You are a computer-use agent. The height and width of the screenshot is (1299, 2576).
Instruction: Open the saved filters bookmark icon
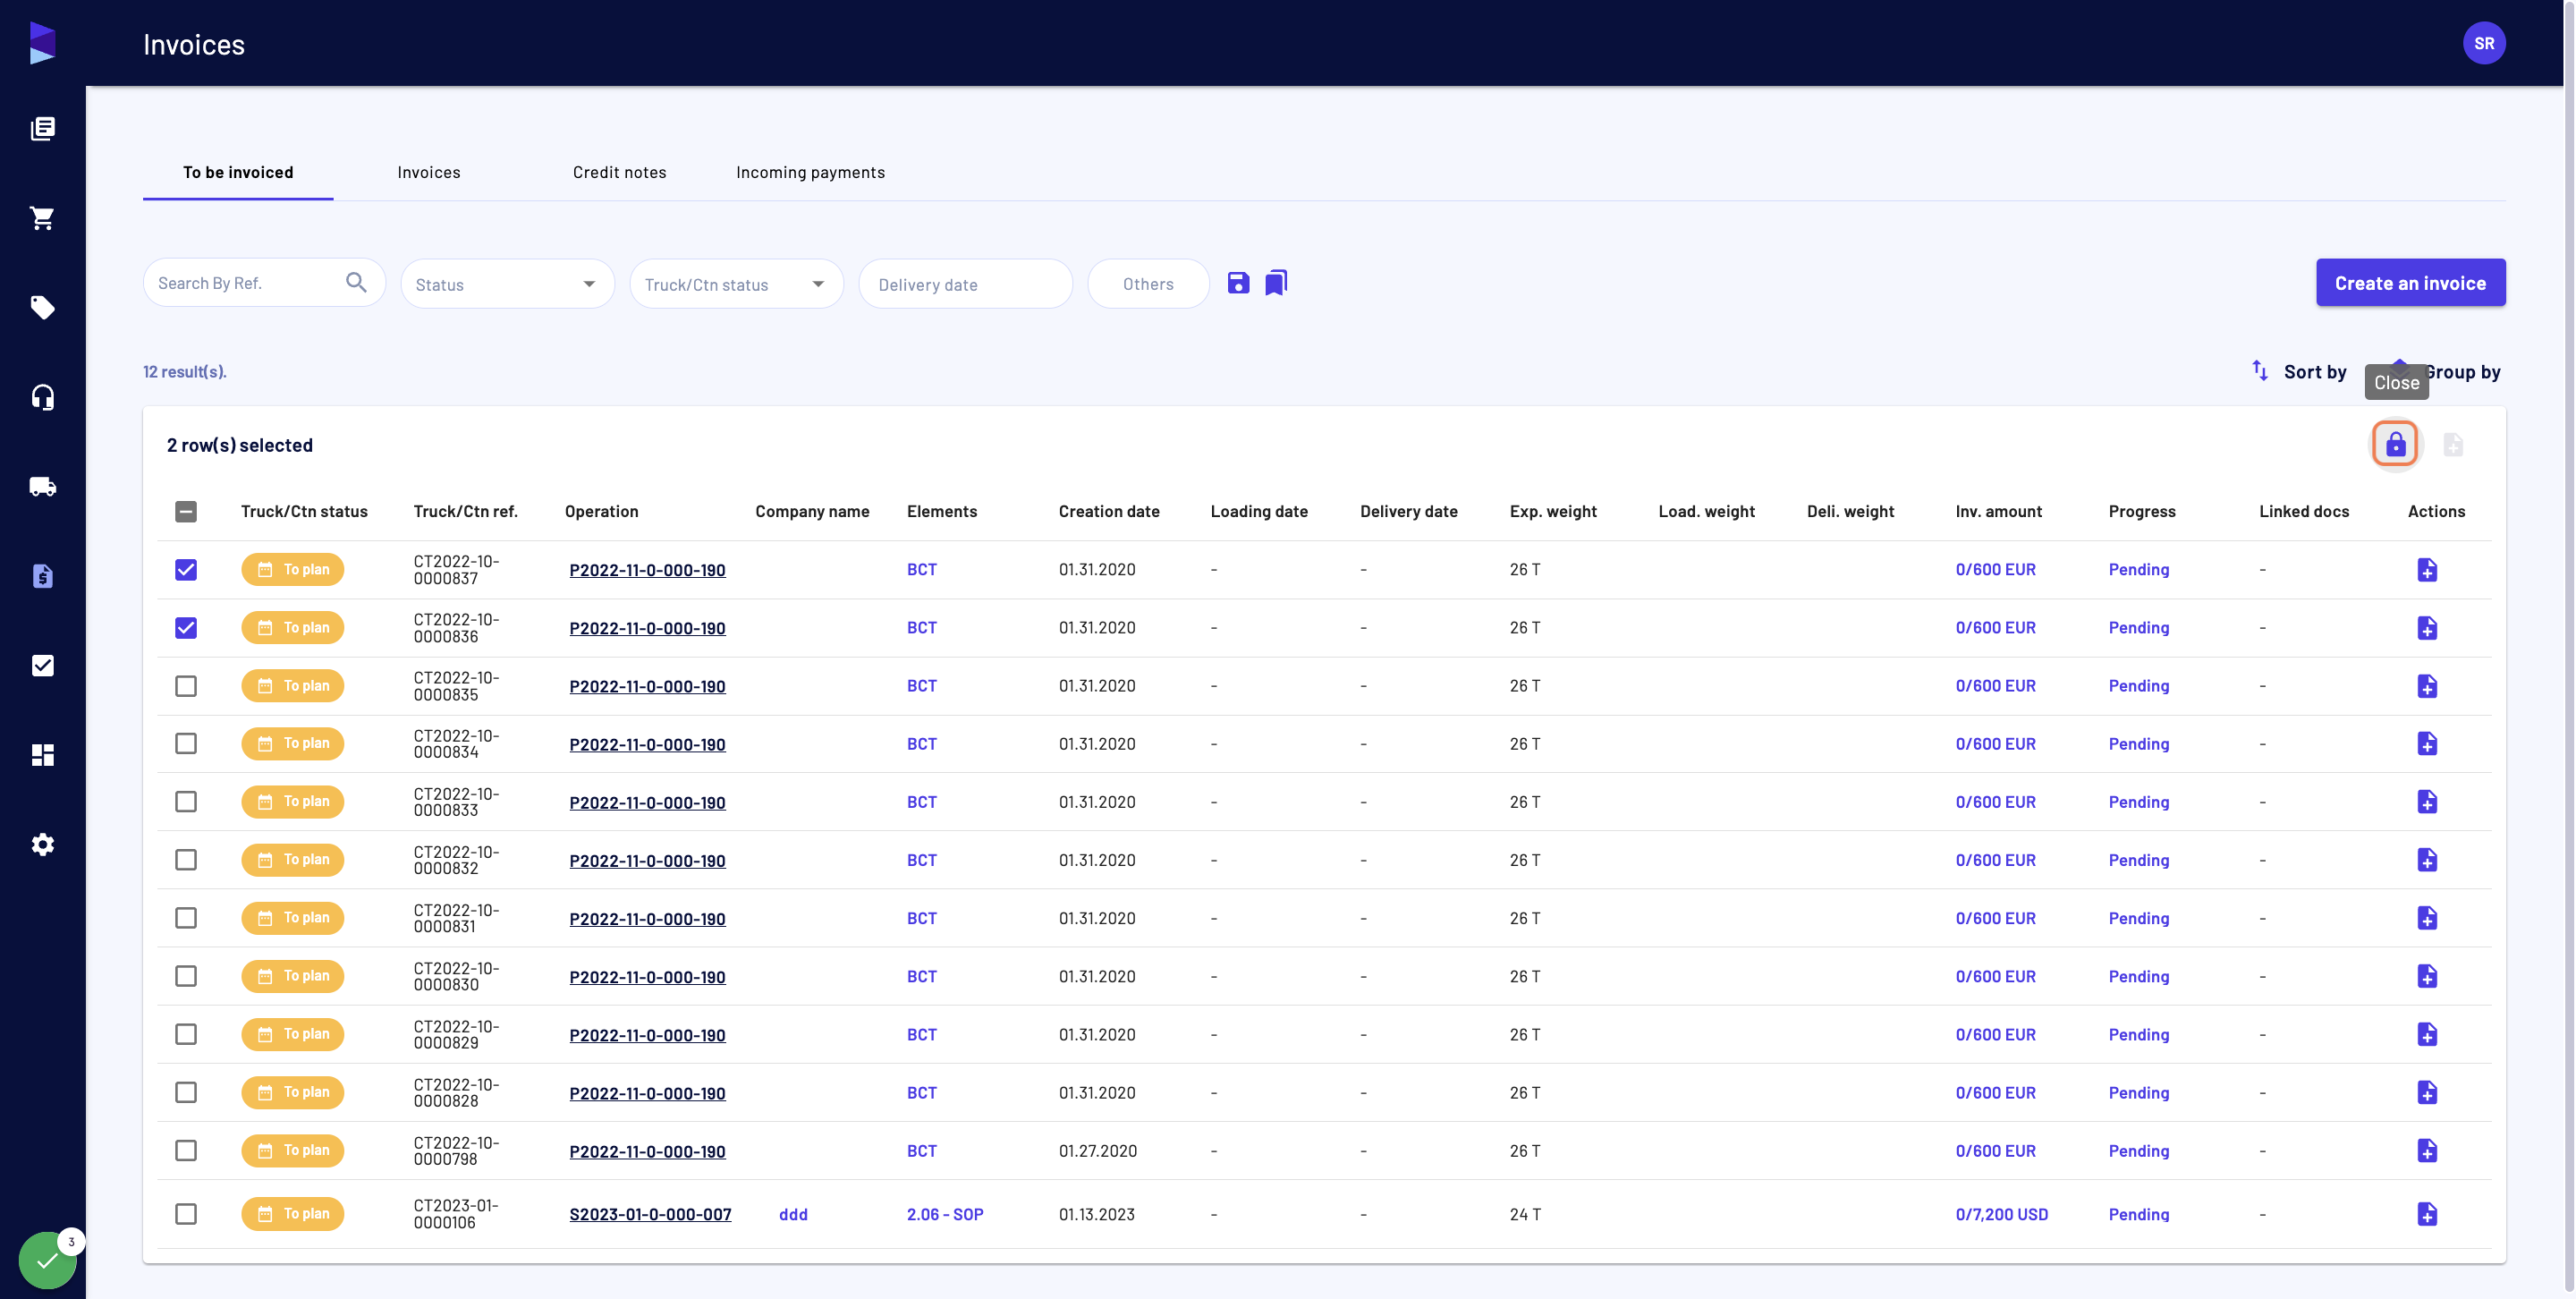(1276, 283)
